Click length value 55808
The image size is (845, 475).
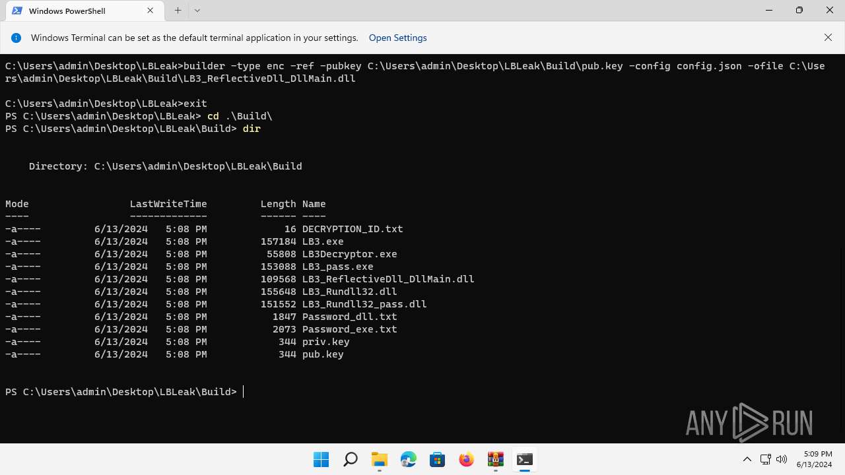coord(281,254)
